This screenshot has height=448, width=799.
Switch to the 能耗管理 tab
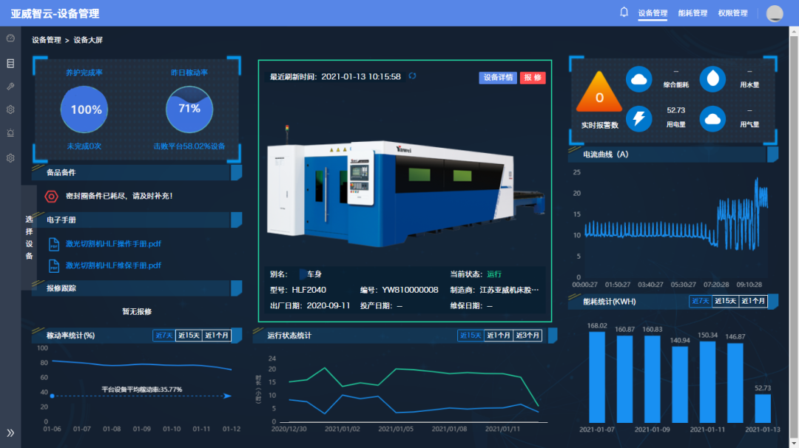point(692,13)
